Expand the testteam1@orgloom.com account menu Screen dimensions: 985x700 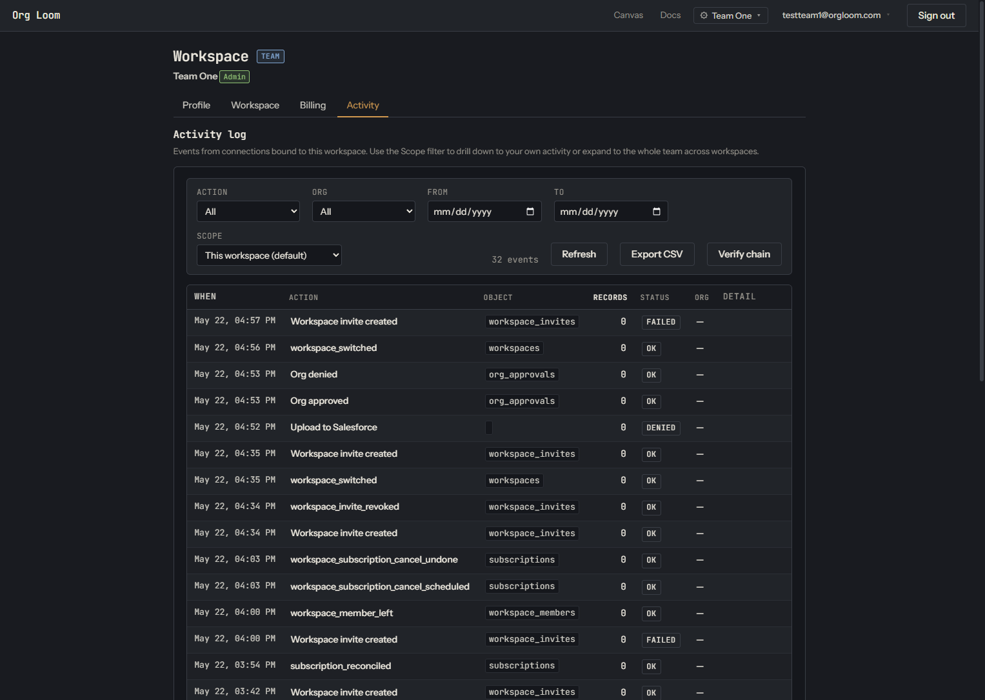coord(835,15)
